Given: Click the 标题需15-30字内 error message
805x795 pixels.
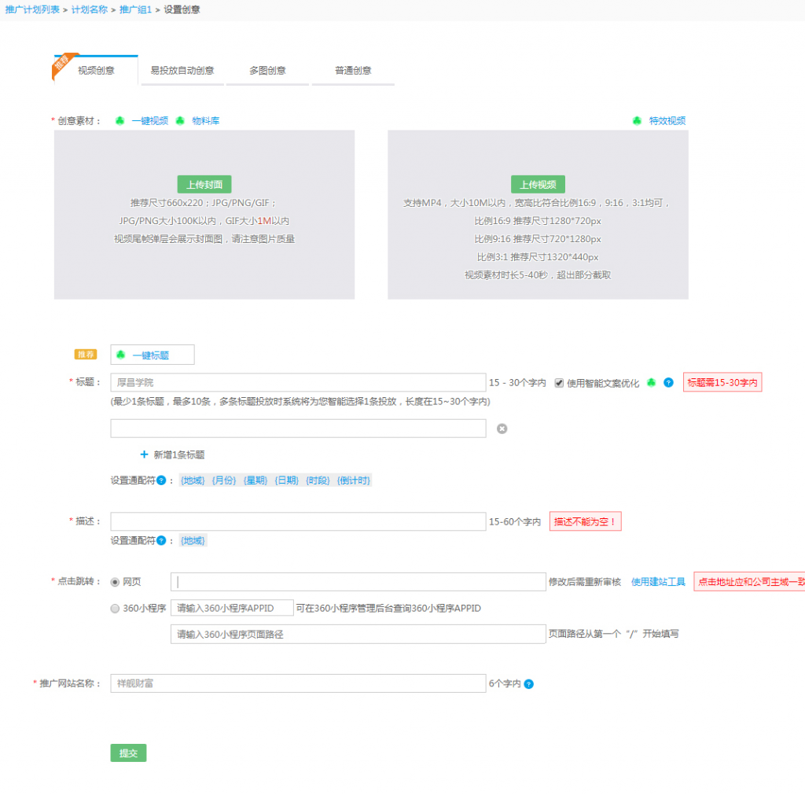Looking at the screenshot, I should [x=722, y=382].
